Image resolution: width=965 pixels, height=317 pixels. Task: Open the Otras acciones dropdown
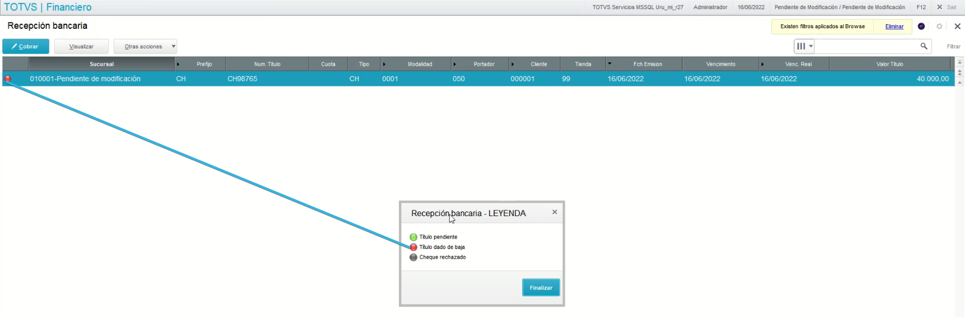[x=145, y=47]
